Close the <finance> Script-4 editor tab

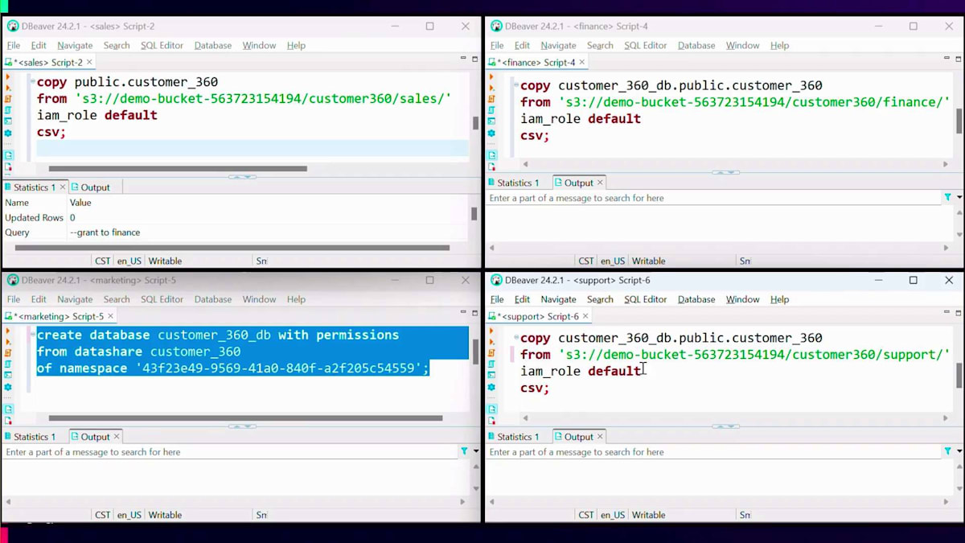[582, 62]
